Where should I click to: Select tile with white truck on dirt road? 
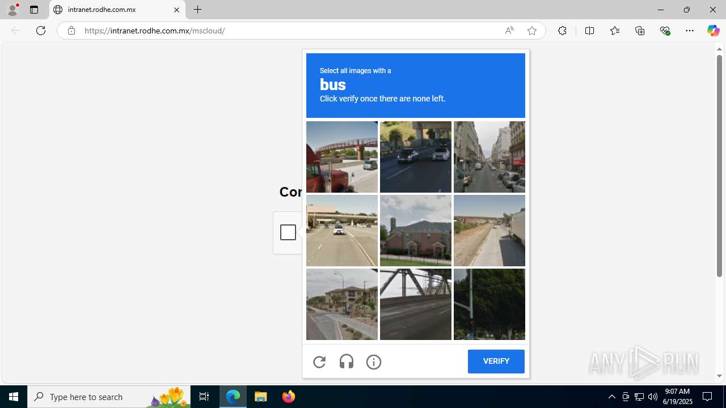tap(489, 231)
